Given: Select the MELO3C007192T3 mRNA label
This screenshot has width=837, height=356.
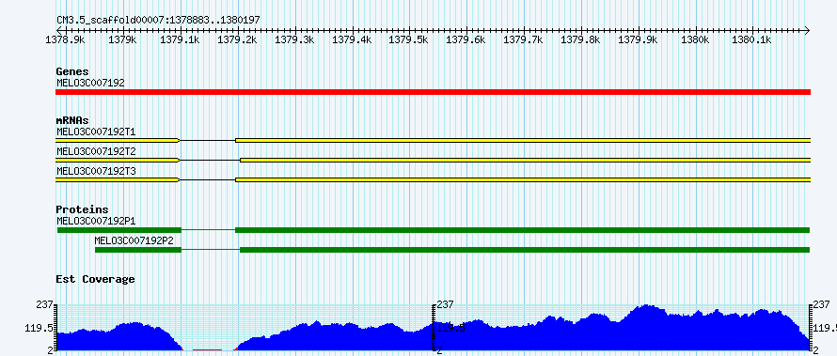Looking at the screenshot, I should (x=96, y=172).
